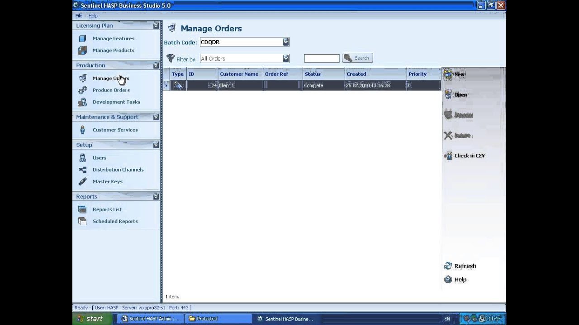579x325 pixels.
Task: Open Reports List
Action: 107,209
